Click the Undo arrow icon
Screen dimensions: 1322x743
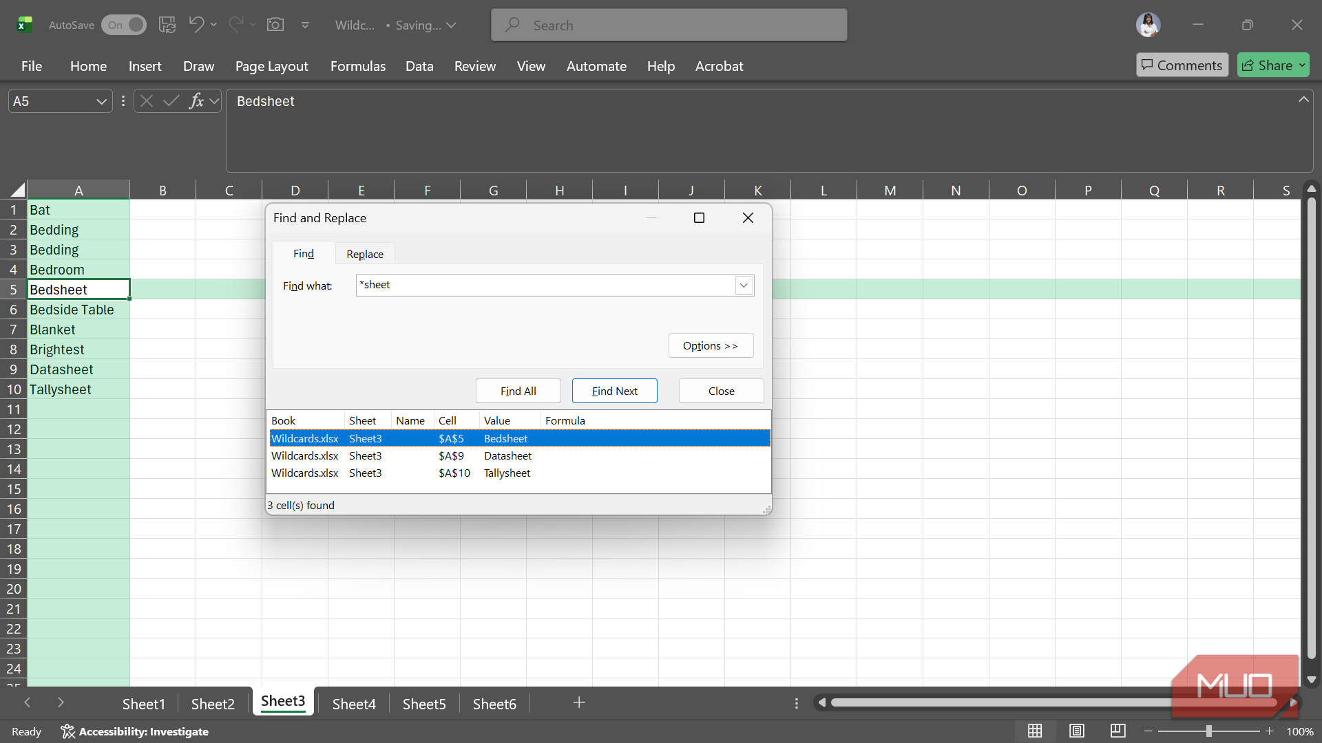(196, 25)
